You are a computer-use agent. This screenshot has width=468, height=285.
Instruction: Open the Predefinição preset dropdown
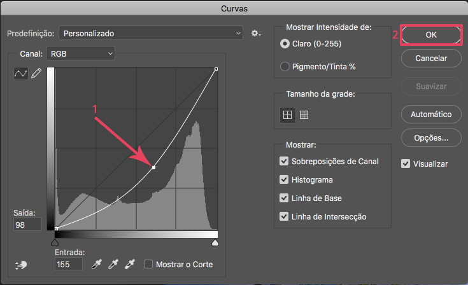point(151,33)
